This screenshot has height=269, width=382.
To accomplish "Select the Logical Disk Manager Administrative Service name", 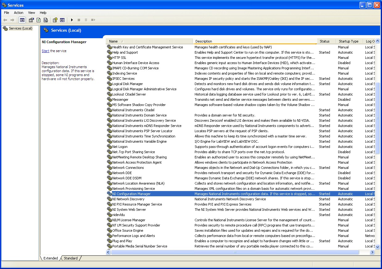I will pos(144,89).
